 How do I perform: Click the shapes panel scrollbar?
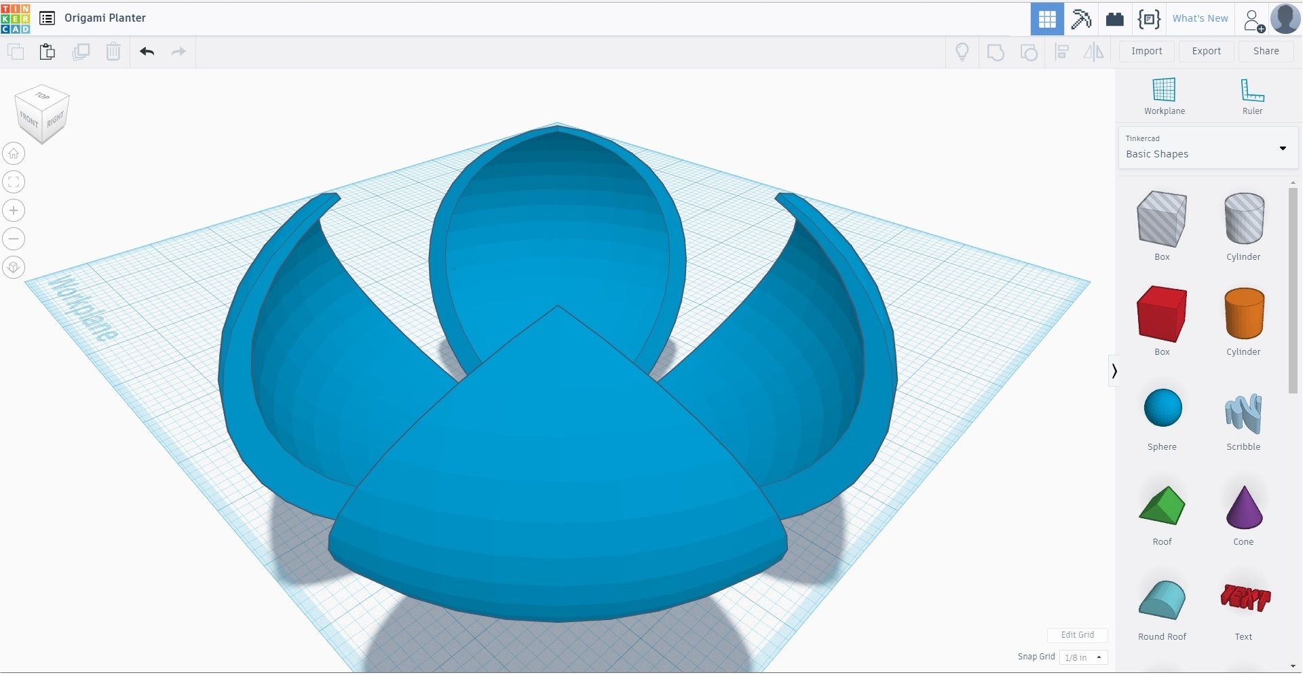1293,290
